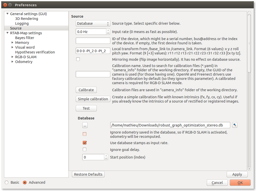Increase the Start position index
256x191 pixels.
(106, 156)
